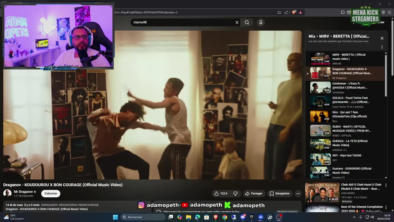
Task: Play RUBIO - WA9TI playlist video
Action: 345,131
